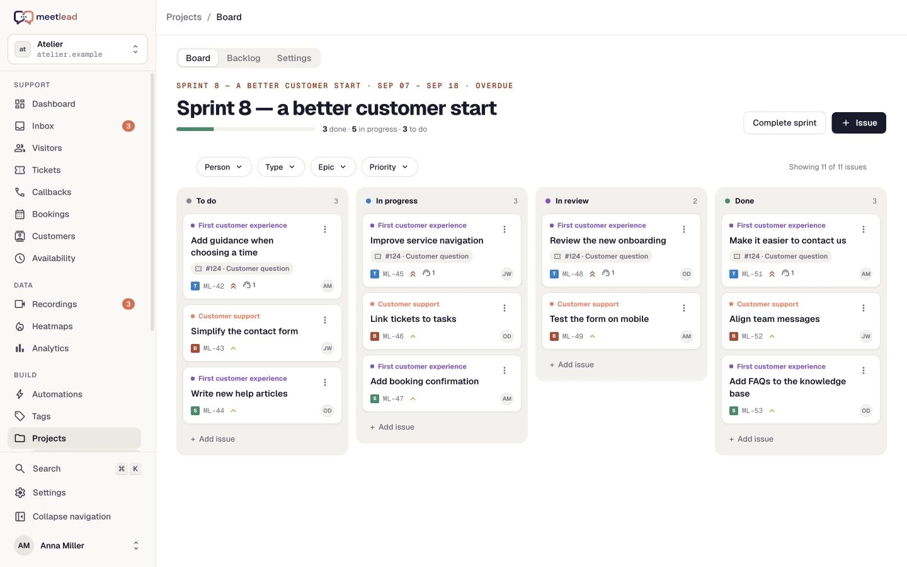Image resolution: width=907 pixels, height=567 pixels.
Task: Click the Bookings calendar icon
Action: click(20, 214)
